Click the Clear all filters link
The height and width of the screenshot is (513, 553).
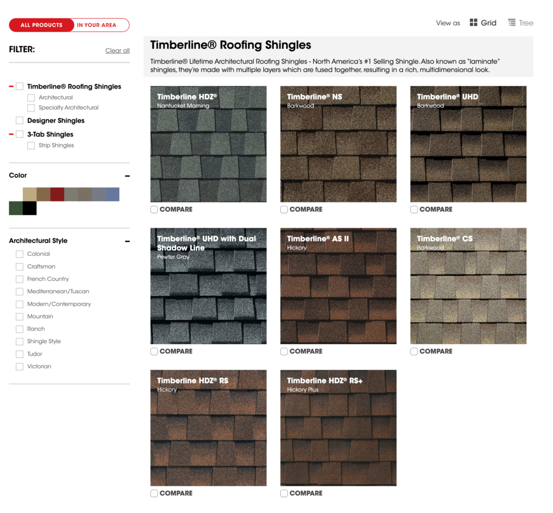(x=117, y=50)
